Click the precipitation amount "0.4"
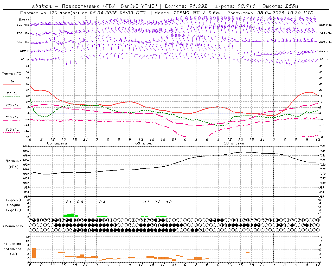This screenshot has height=267, width=333. [x=102, y=202]
